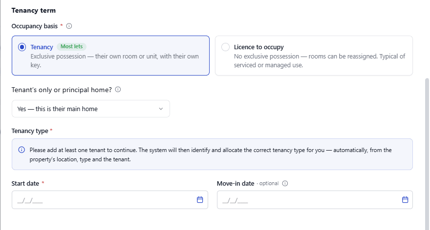This screenshot has height=230, width=430.
Task: Click the Tenancy card description text
Action: point(115,61)
